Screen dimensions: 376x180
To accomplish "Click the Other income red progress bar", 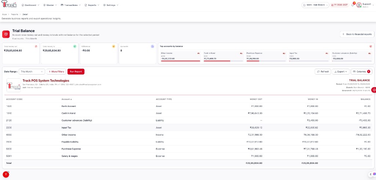I will [180, 61].
